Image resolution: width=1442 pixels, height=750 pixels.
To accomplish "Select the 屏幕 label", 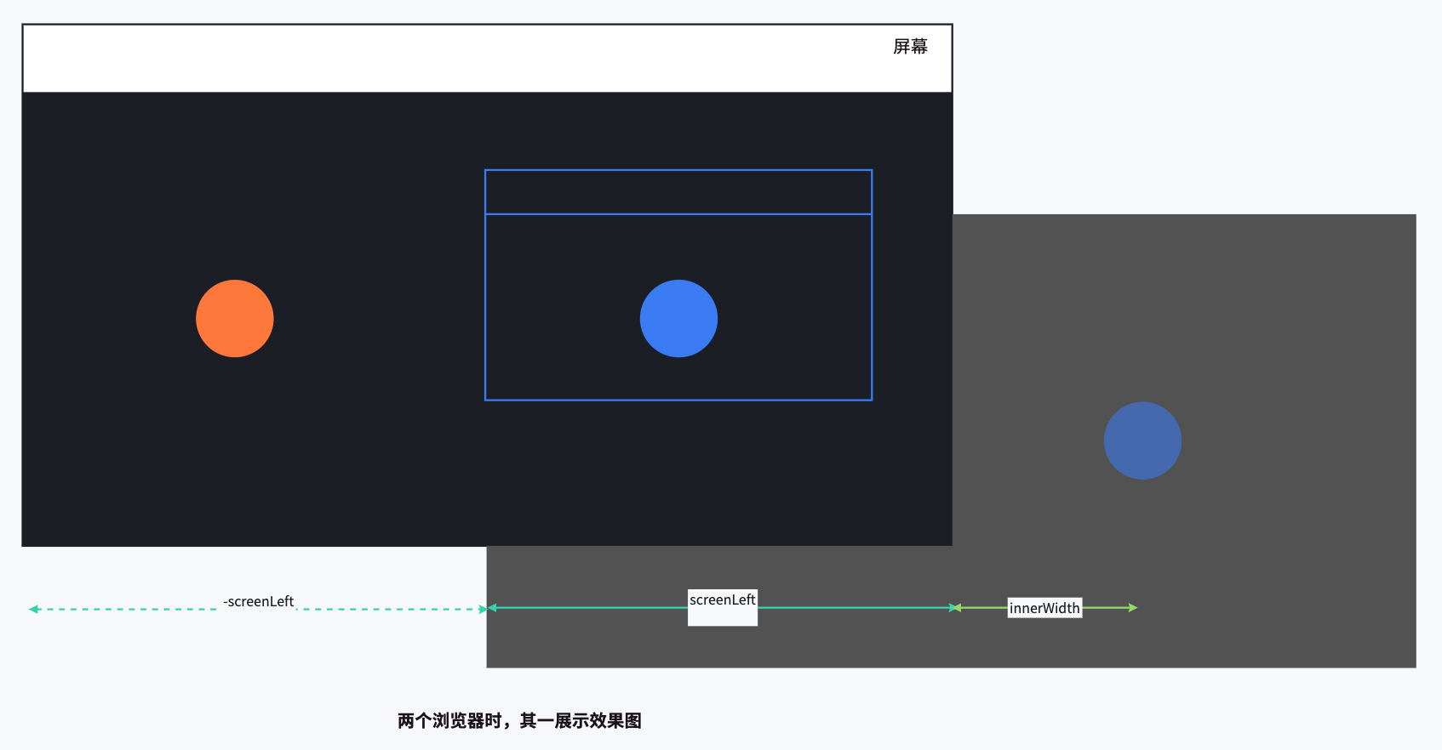I will (910, 47).
